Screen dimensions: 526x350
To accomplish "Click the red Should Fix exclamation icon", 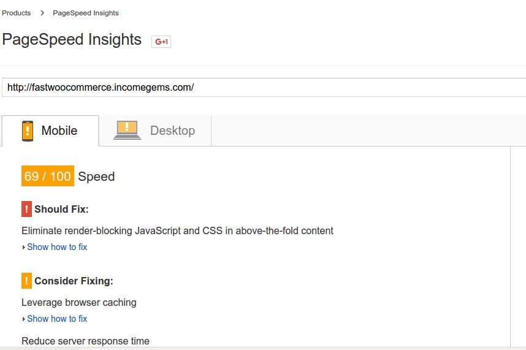I will coord(26,209).
